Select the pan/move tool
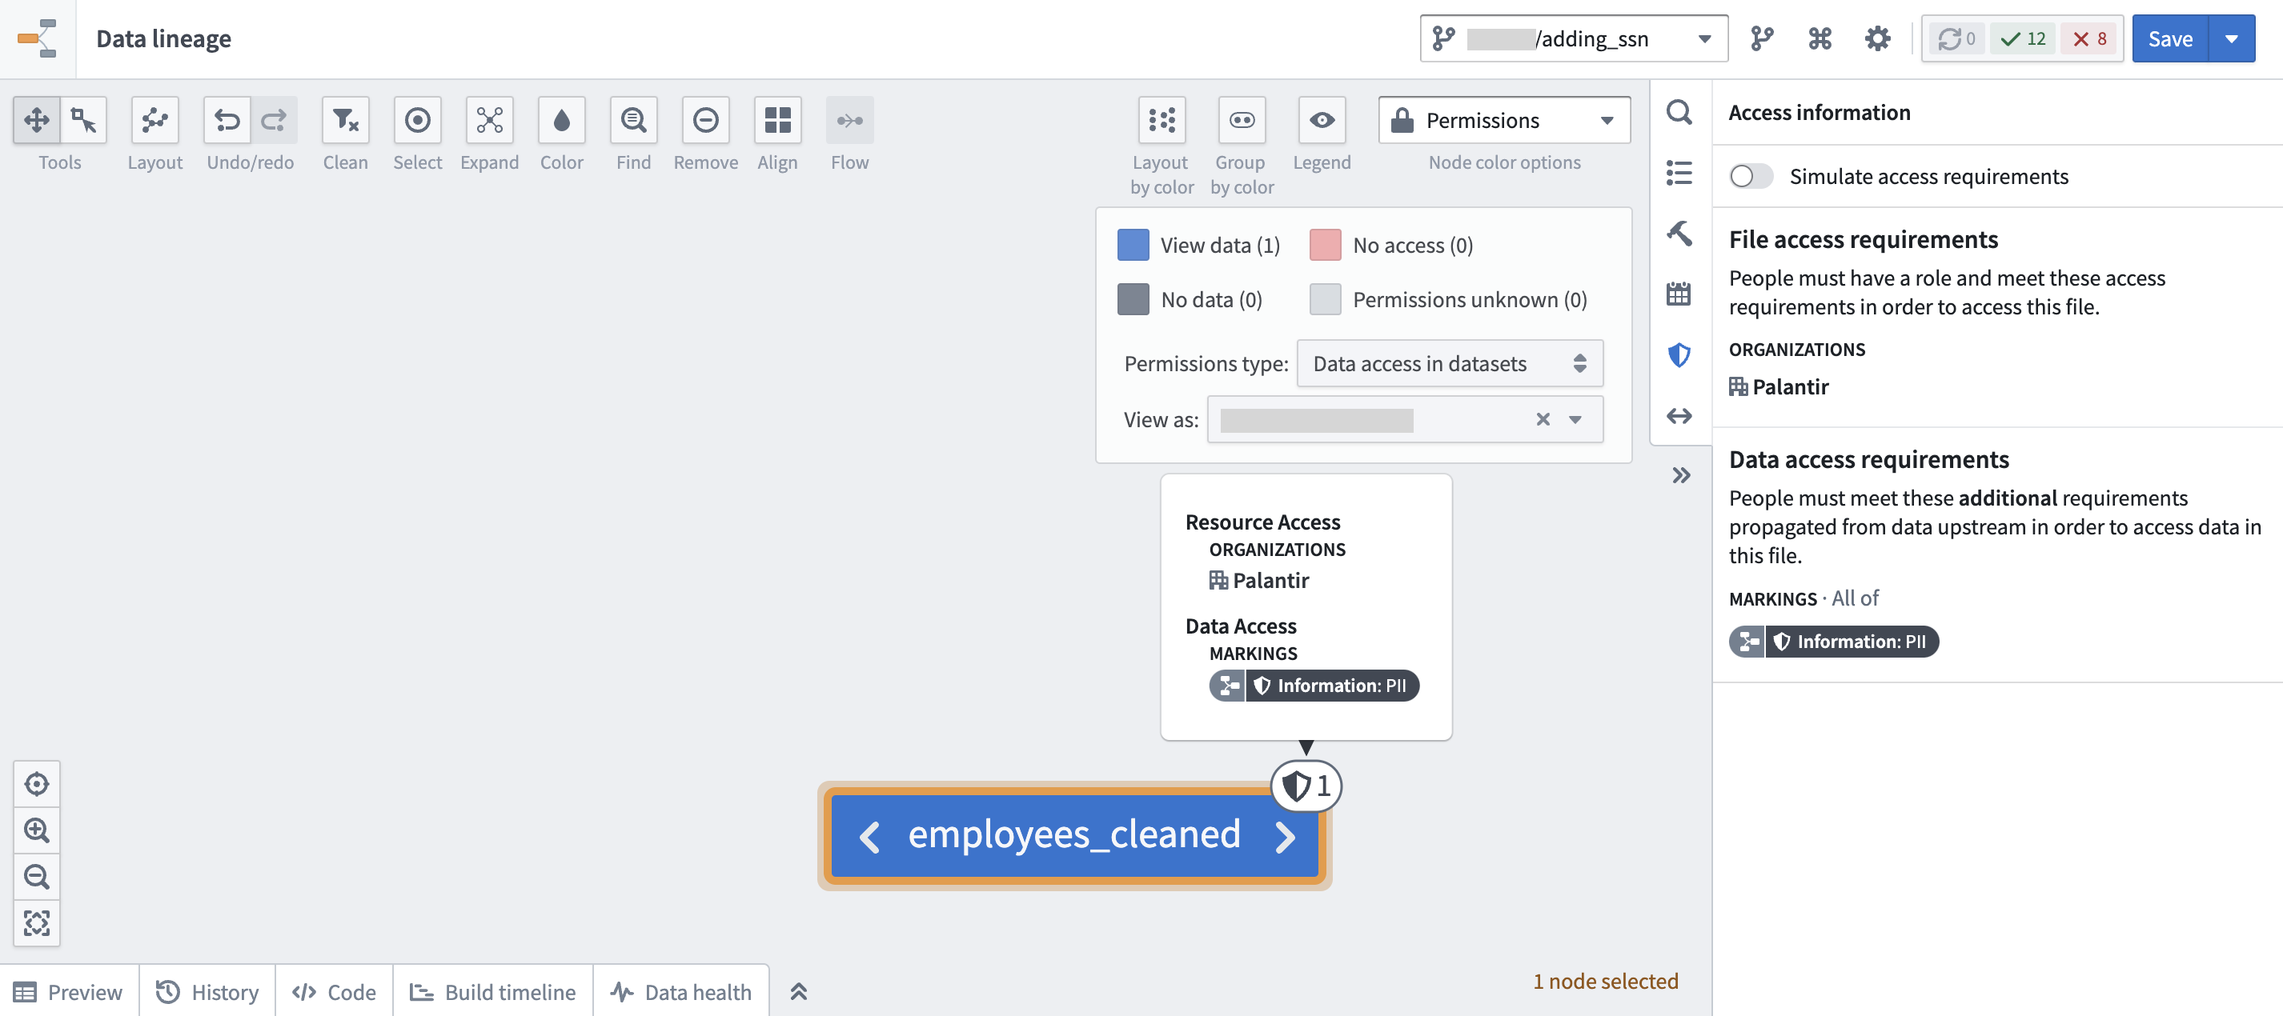Image resolution: width=2283 pixels, height=1016 pixels. (x=36, y=119)
